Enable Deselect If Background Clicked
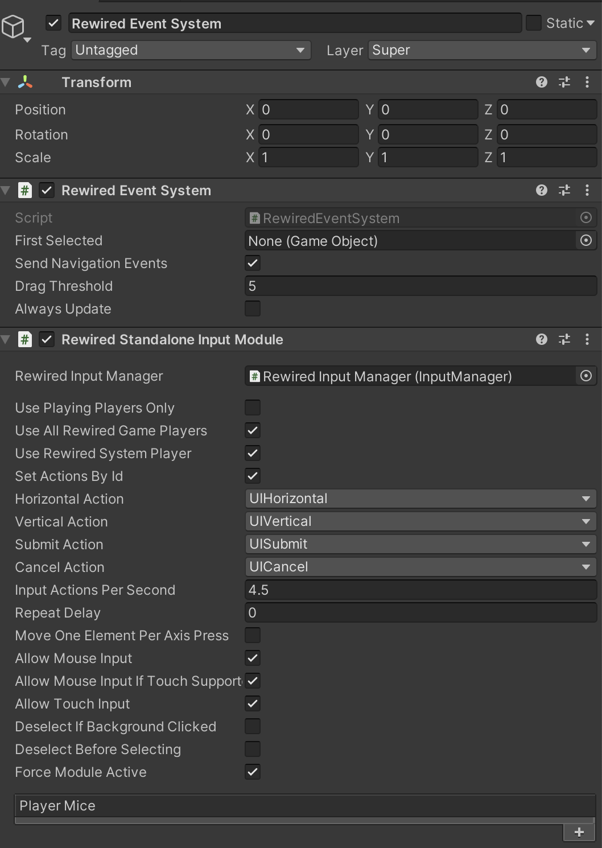The height and width of the screenshot is (848, 602). coord(253,726)
